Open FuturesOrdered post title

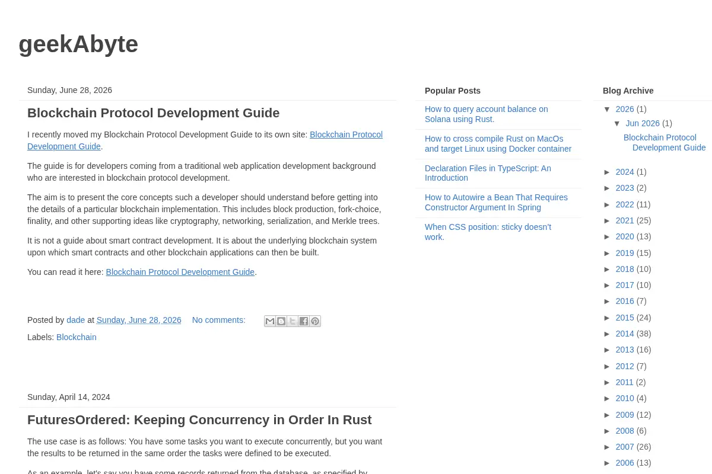pyautogui.click(x=199, y=419)
